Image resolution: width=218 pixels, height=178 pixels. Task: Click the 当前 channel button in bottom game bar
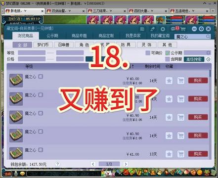tap(8, 174)
